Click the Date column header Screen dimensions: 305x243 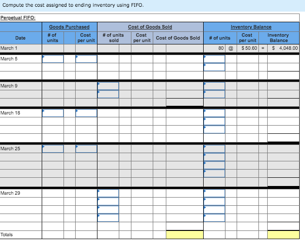click(20, 38)
